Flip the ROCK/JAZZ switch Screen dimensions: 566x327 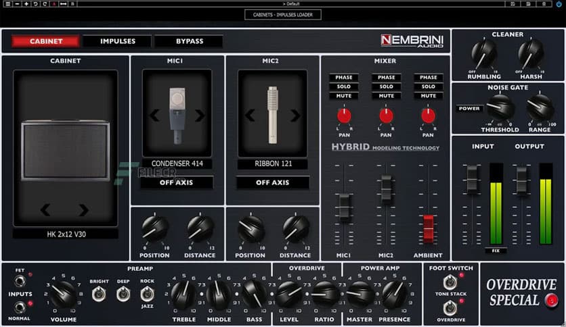tap(147, 294)
